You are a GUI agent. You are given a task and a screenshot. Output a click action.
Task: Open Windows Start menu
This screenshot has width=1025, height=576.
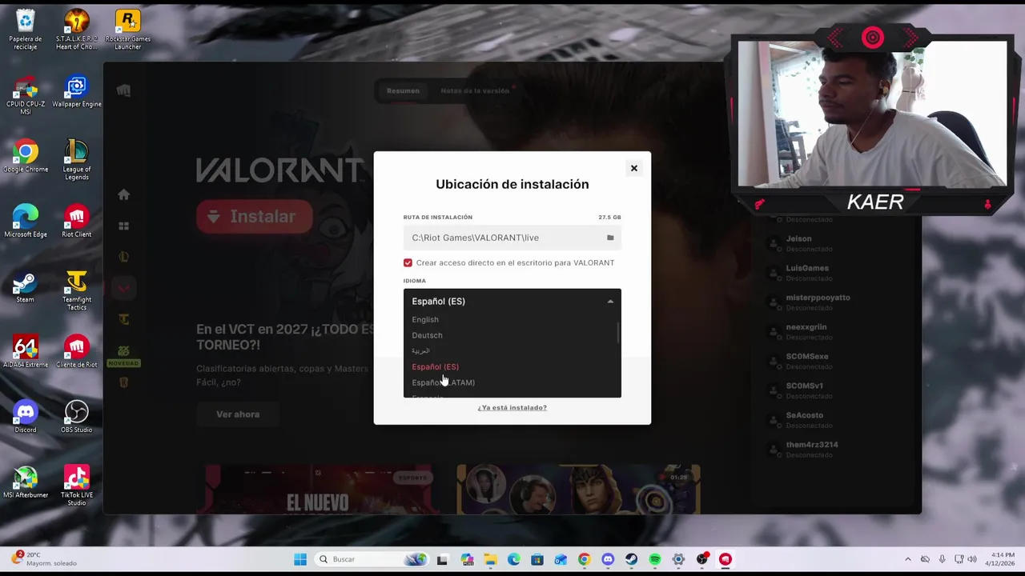(300, 559)
